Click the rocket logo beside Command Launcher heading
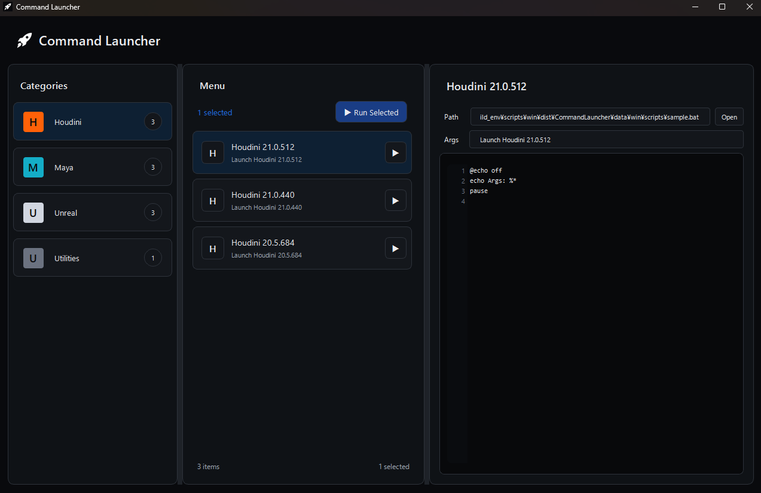Image resolution: width=761 pixels, height=493 pixels. [x=25, y=41]
